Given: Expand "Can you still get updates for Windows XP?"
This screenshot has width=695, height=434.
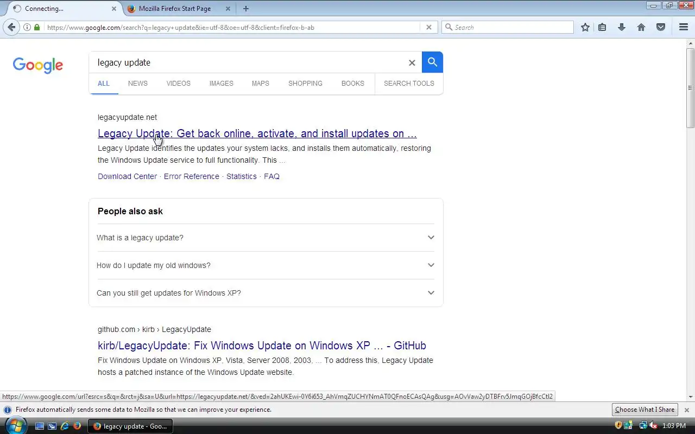Looking at the screenshot, I should coord(266,293).
